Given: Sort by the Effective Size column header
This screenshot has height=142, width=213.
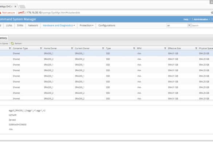Looking at the screenshot, I should point(174,48).
